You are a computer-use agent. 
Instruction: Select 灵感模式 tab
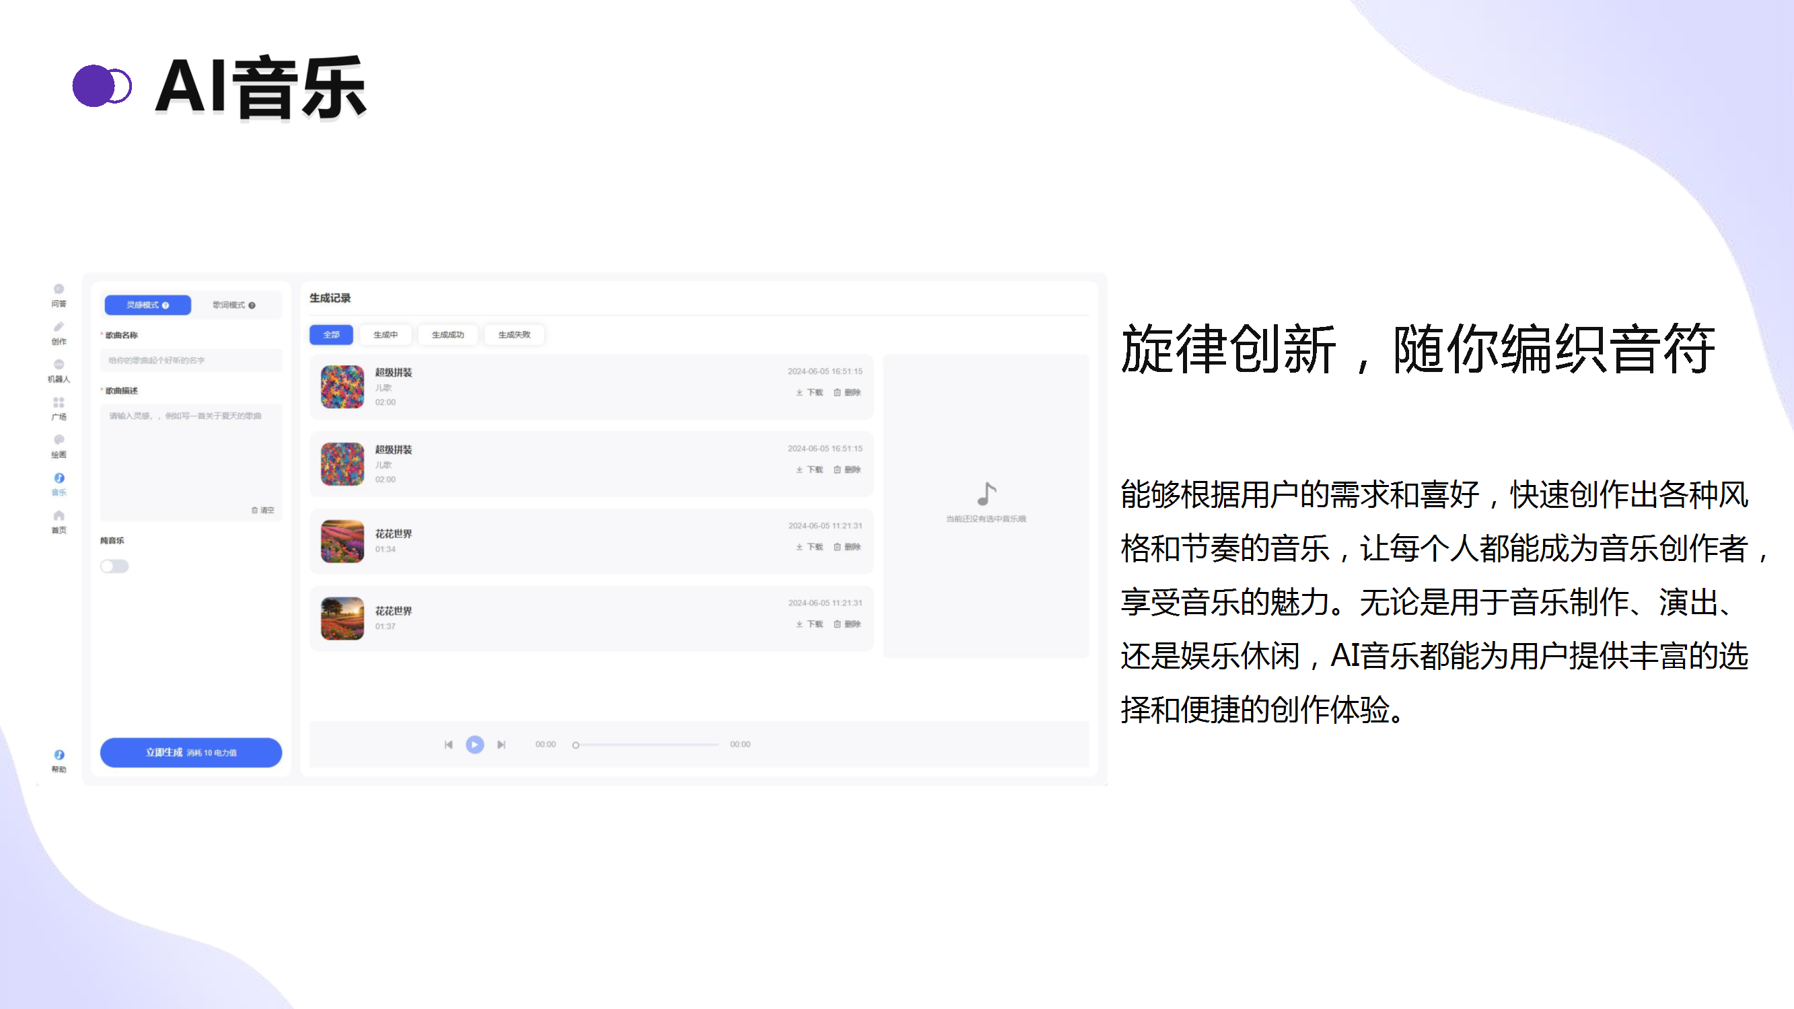point(147,305)
